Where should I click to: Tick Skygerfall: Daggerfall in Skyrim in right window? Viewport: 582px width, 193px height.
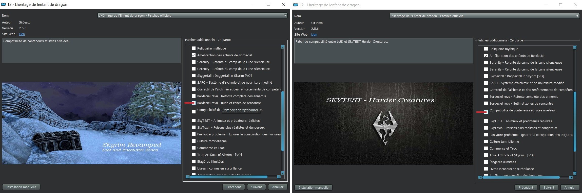coord(486,76)
